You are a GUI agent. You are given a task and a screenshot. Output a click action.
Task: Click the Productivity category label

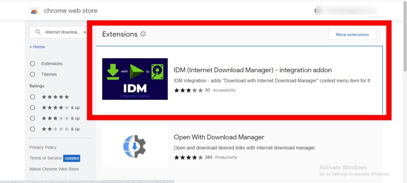point(226,157)
